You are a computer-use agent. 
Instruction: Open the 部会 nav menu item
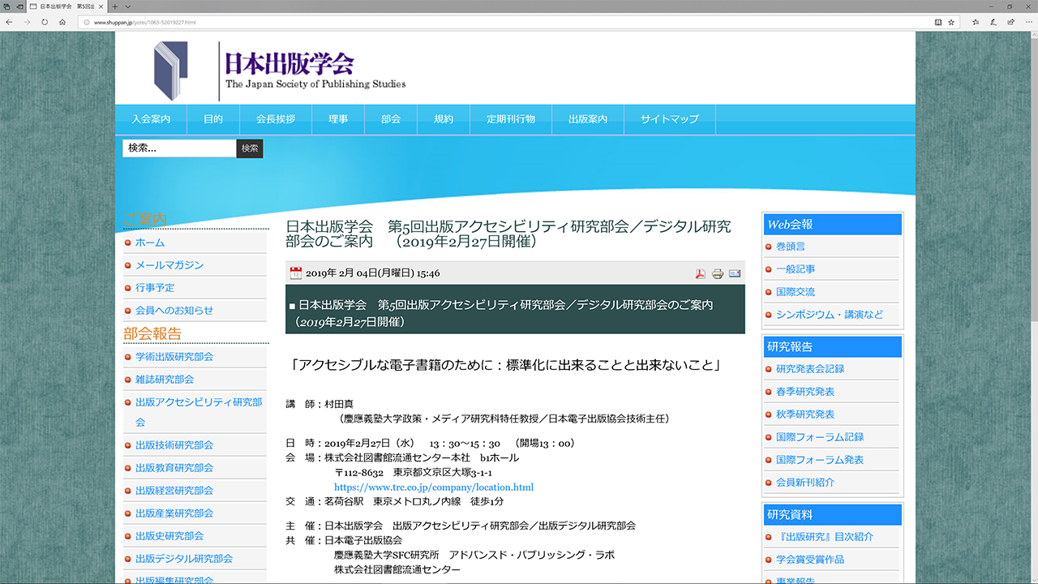click(x=391, y=119)
